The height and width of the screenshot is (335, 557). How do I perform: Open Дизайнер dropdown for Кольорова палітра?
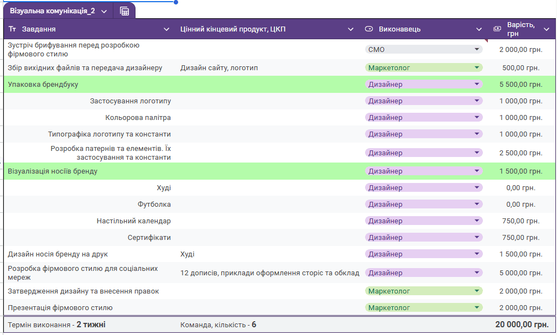[424, 117]
